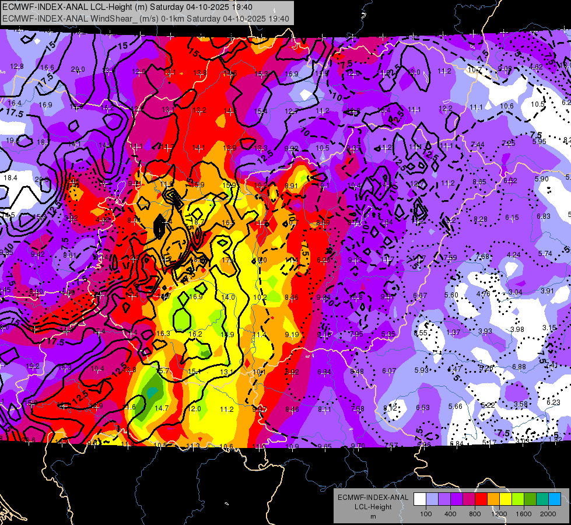Click the wind shear value '3.04'
Screen dimensions: 571x525
tap(515, 292)
